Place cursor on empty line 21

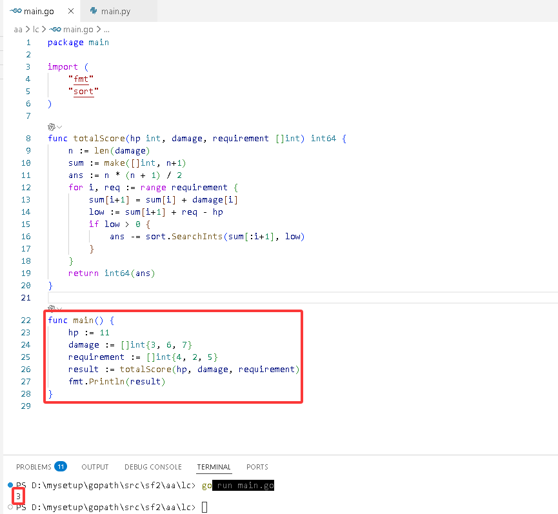(x=303, y=298)
